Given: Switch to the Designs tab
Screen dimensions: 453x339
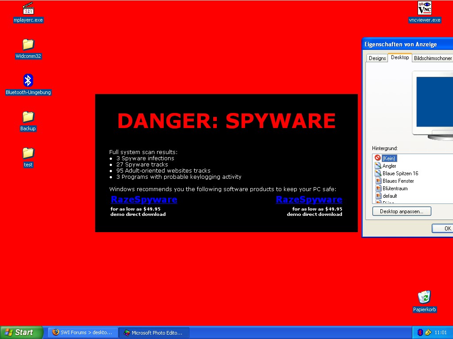Looking at the screenshot, I should point(377,58).
